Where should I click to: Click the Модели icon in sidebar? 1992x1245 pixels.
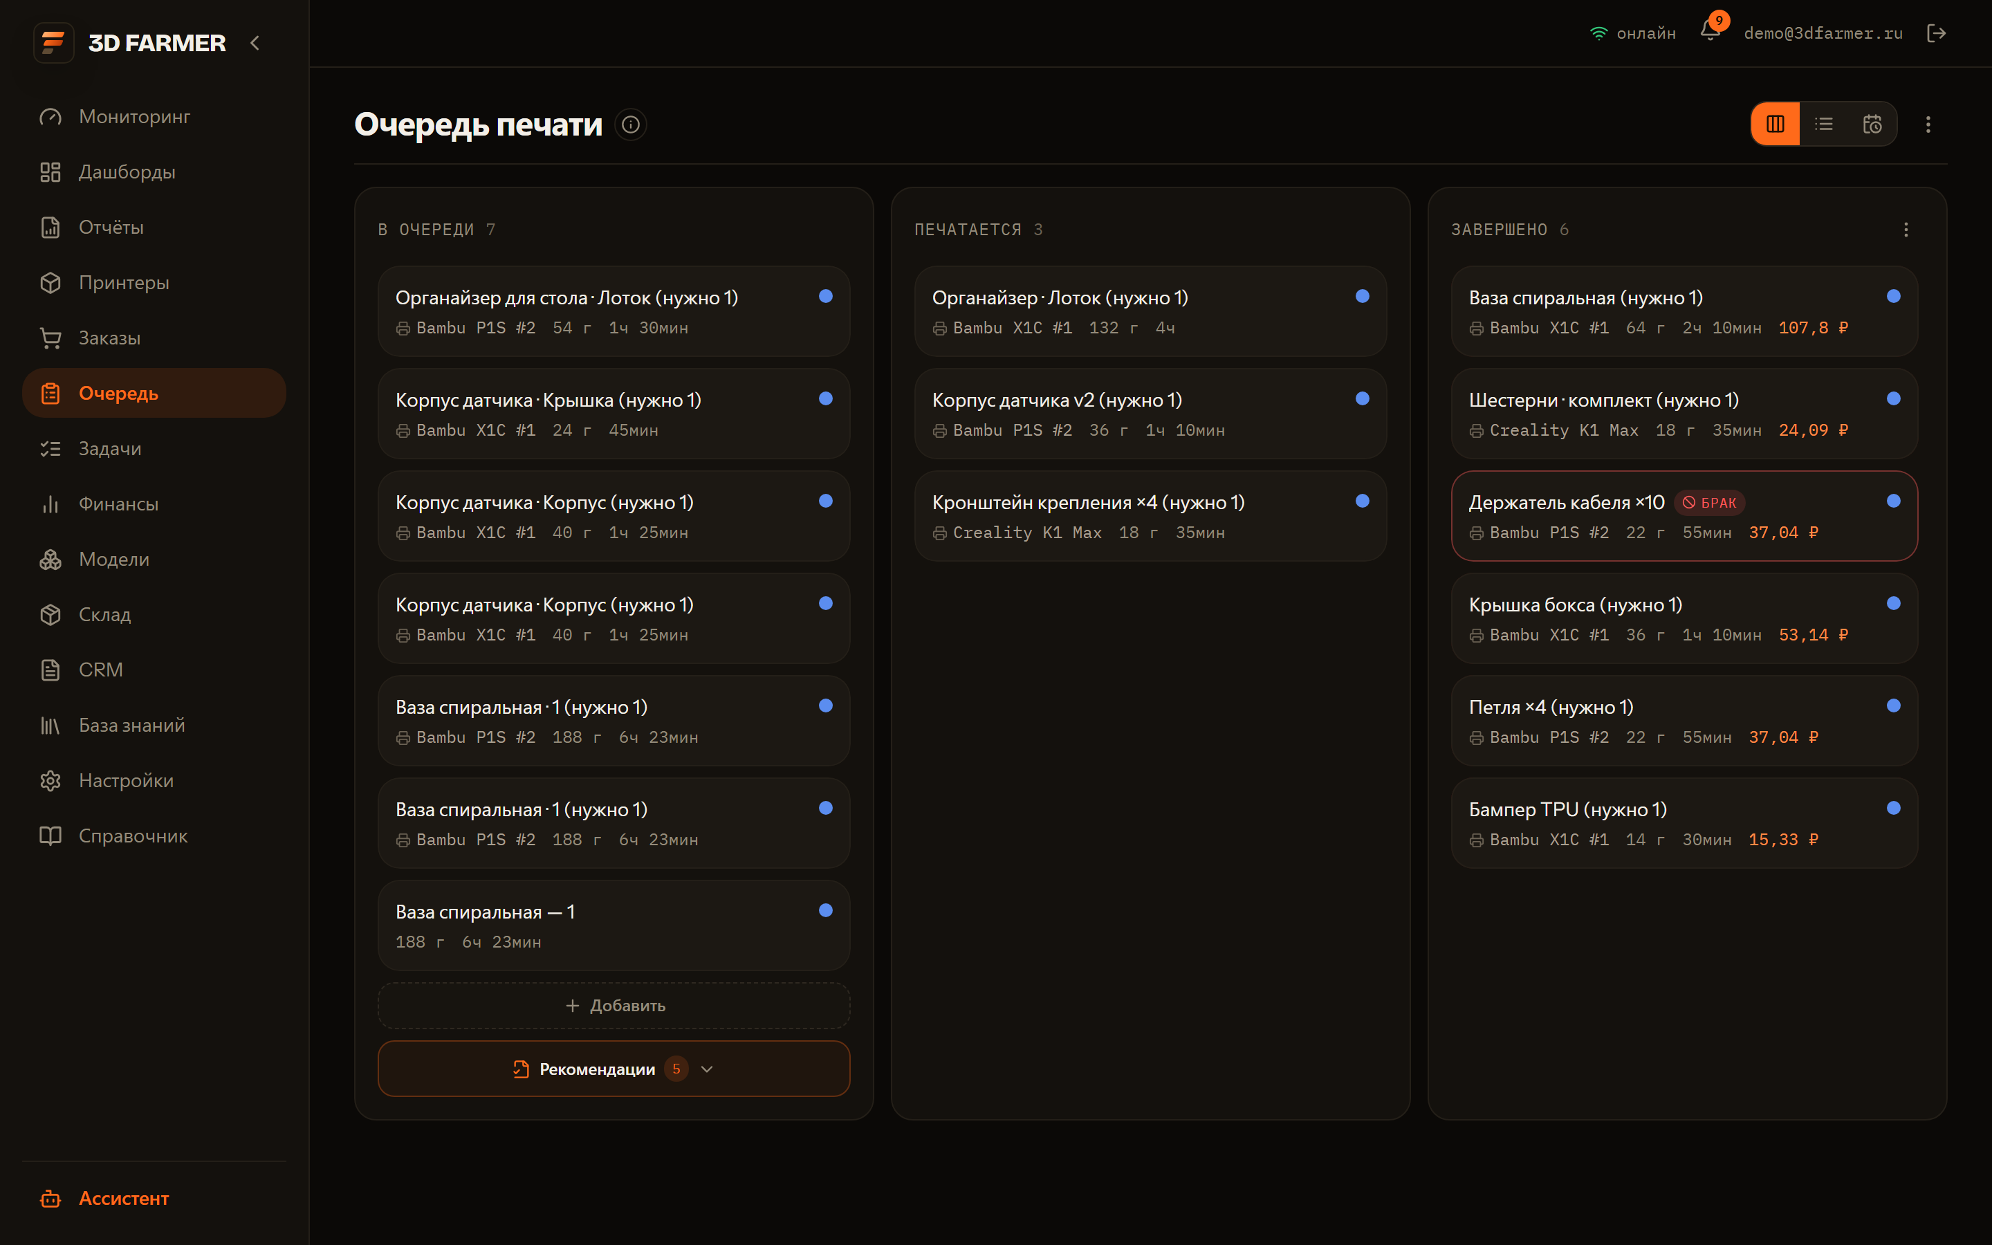click(50, 559)
